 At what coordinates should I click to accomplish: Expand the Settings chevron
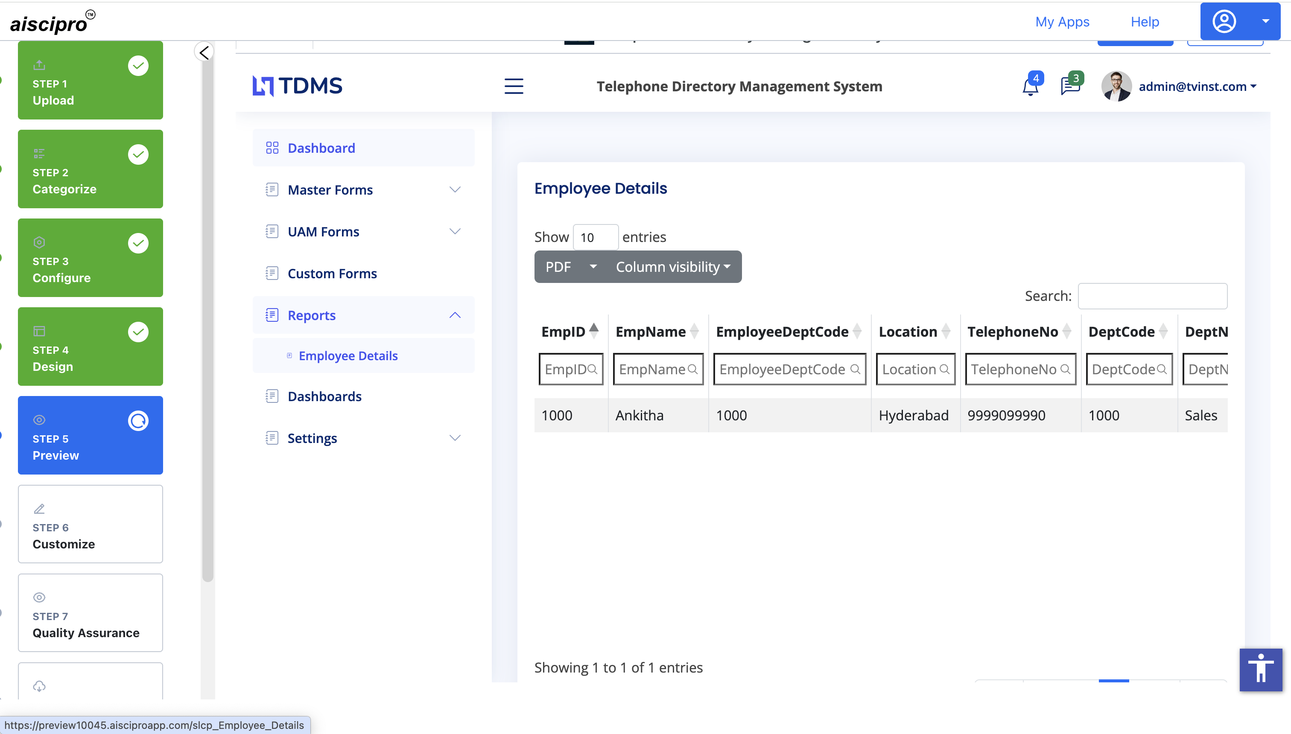(x=455, y=438)
